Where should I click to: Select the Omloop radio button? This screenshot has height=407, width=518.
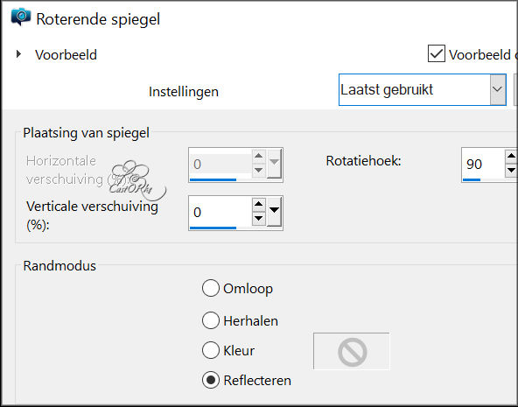211,288
